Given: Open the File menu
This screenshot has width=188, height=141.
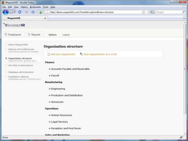Looking at the screenshot, I should coord(4,7).
